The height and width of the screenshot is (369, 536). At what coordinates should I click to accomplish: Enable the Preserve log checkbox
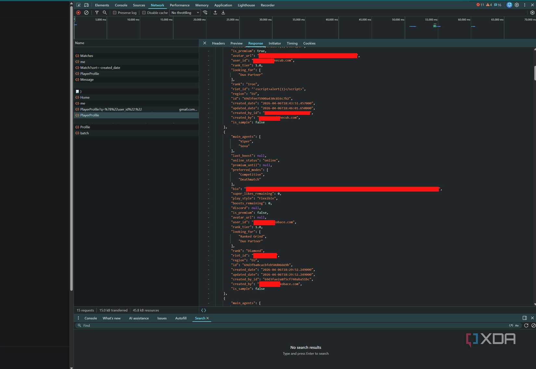coord(115,12)
